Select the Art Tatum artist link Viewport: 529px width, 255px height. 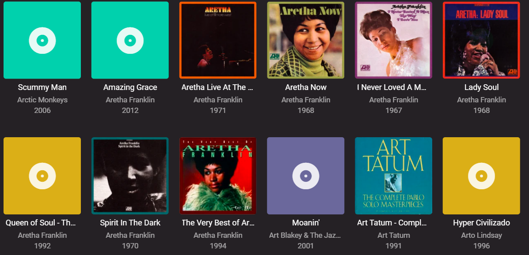pyautogui.click(x=393, y=235)
